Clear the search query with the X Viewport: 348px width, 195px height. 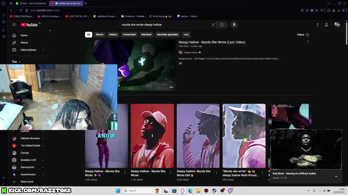[213, 25]
